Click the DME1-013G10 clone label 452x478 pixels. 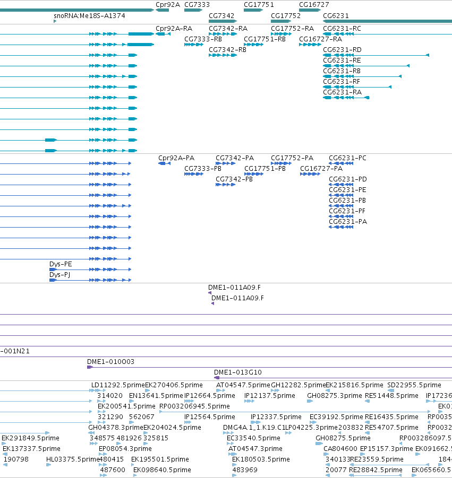238,372
